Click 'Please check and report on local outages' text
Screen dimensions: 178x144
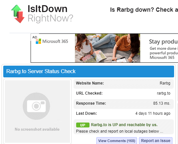(119, 131)
